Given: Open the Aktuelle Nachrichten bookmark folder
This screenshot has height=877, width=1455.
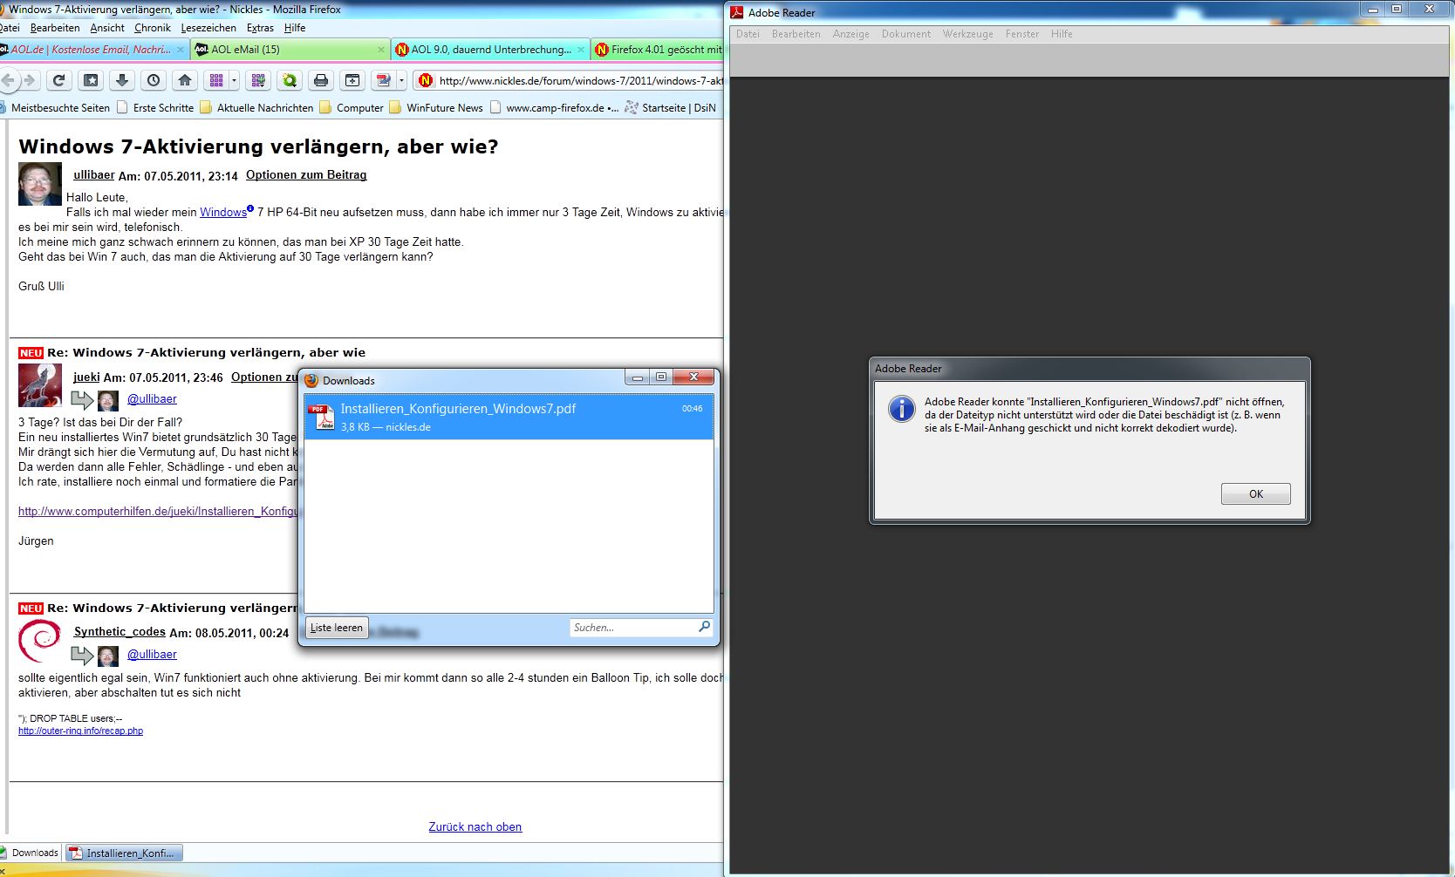Looking at the screenshot, I should (x=256, y=108).
